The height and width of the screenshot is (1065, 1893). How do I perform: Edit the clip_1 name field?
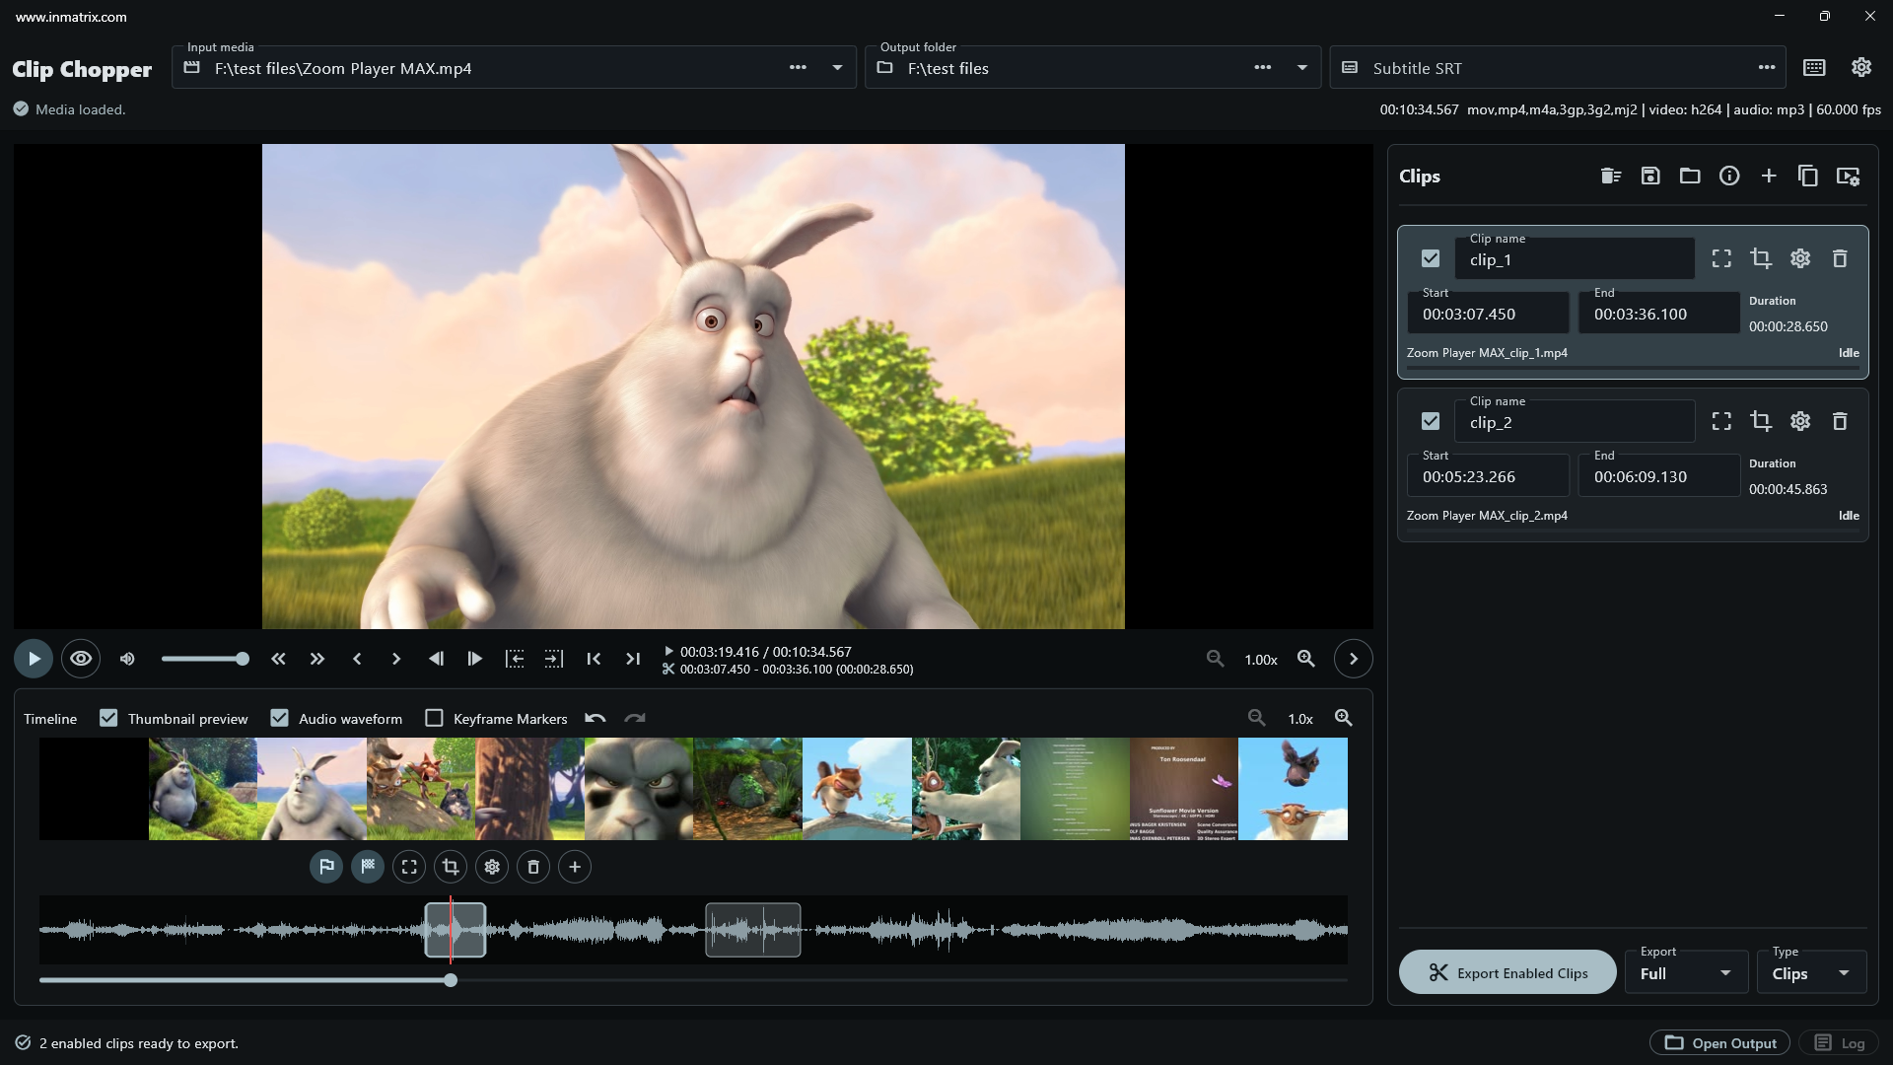1575,258
